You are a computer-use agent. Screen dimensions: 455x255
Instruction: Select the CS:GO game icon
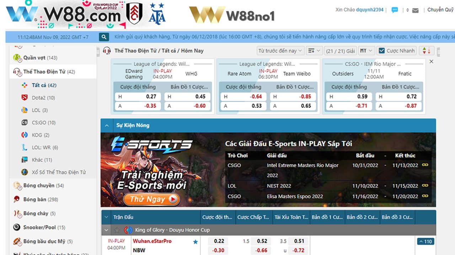25,123
